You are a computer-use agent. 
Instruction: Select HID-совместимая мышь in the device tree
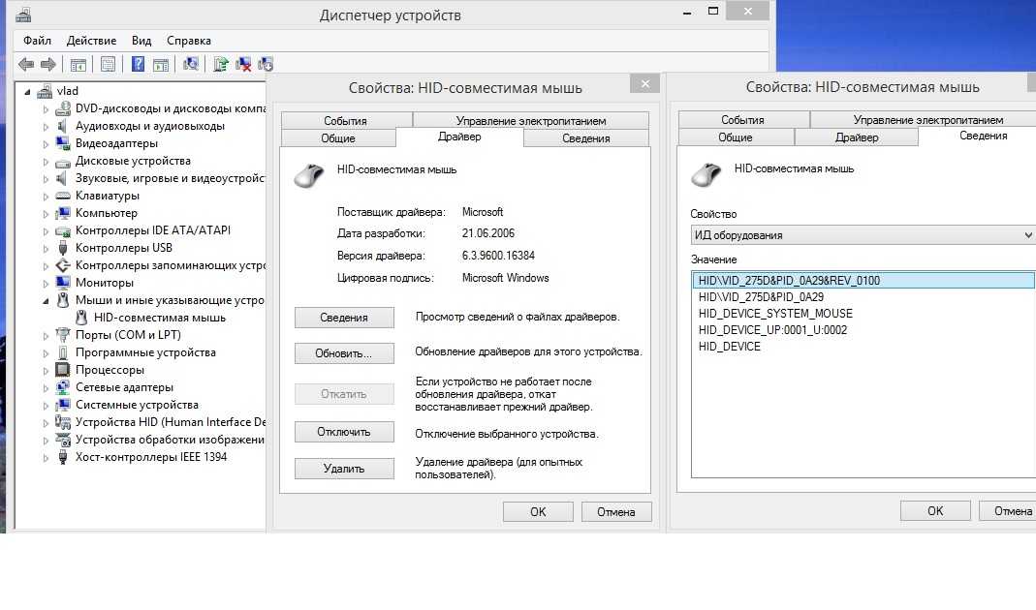(x=160, y=318)
